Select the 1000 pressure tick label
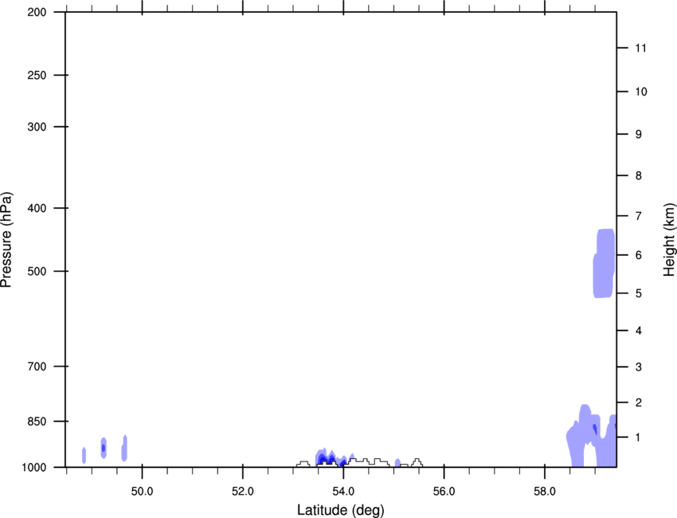 (x=34, y=467)
